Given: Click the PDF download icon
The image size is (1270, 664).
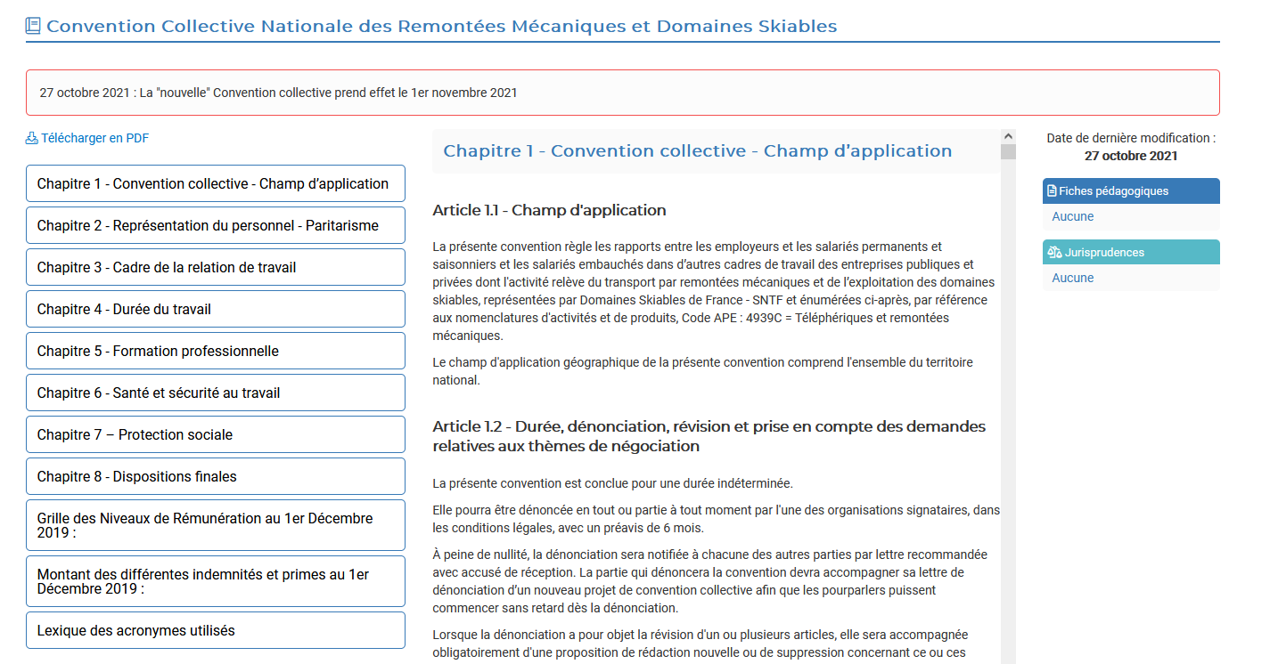Looking at the screenshot, I should (x=32, y=138).
